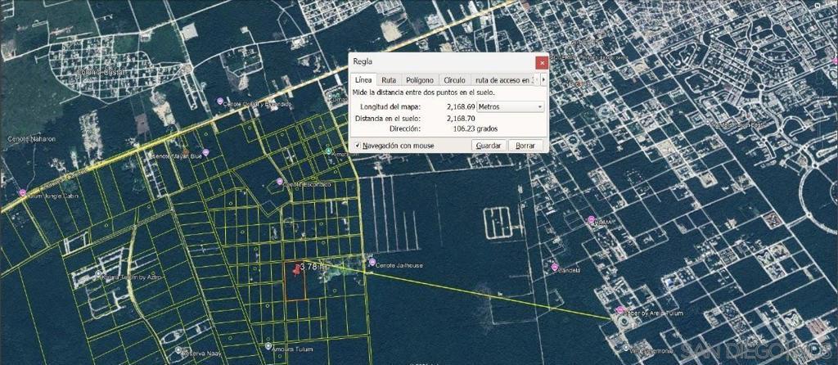
Task: Switch to the Polígono tab
Action: coord(420,80)
